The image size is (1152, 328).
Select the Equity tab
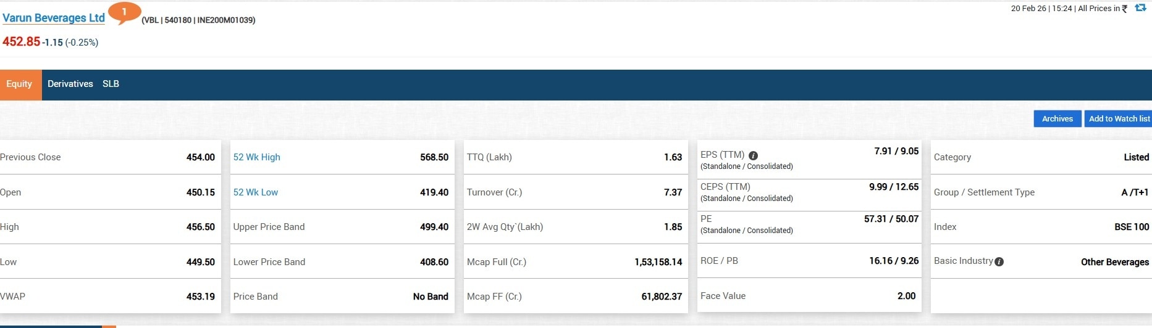(20, 84)
